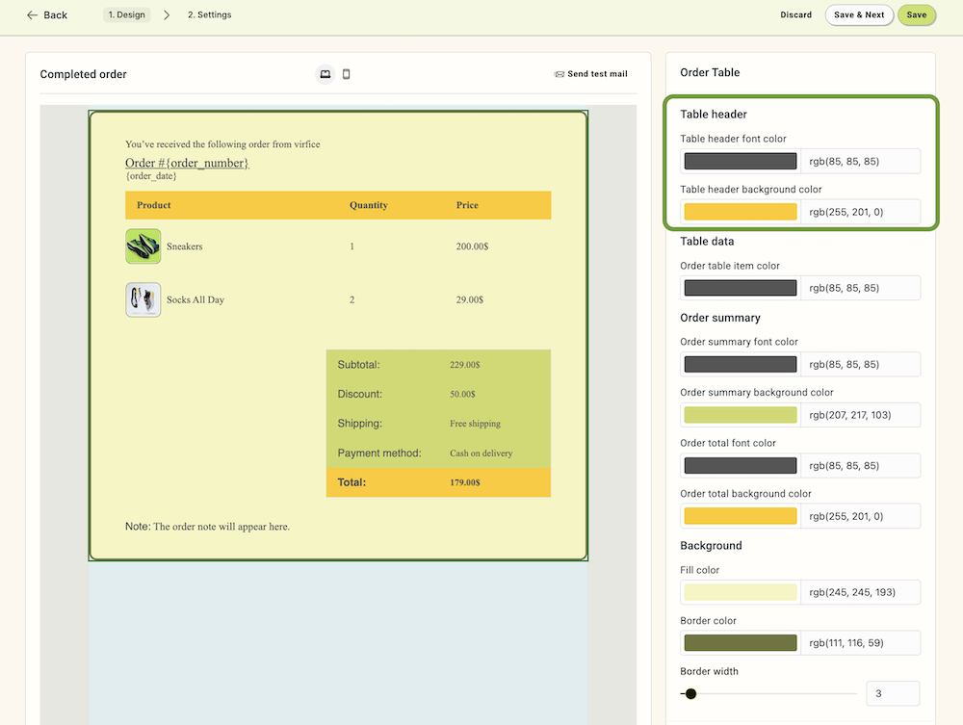Click the Completed order title
This screenshot has height=725, width=963.
click(x=84, y=74)
